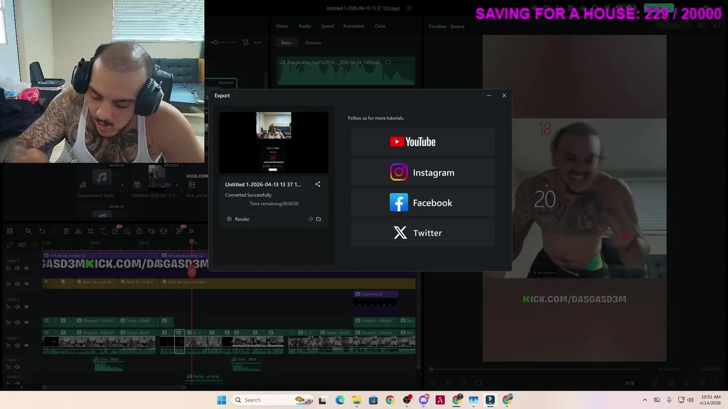Hide the Video 1 track
The image size is (728, 409).
[x=26, y=345]
